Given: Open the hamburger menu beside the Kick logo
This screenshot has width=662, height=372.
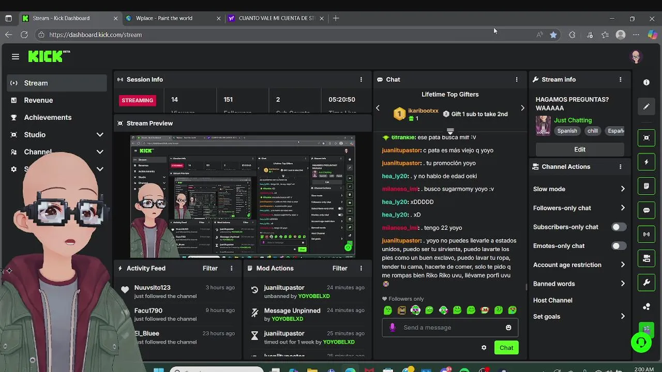Looking at the screenshot, I should [x=16, y=57].
